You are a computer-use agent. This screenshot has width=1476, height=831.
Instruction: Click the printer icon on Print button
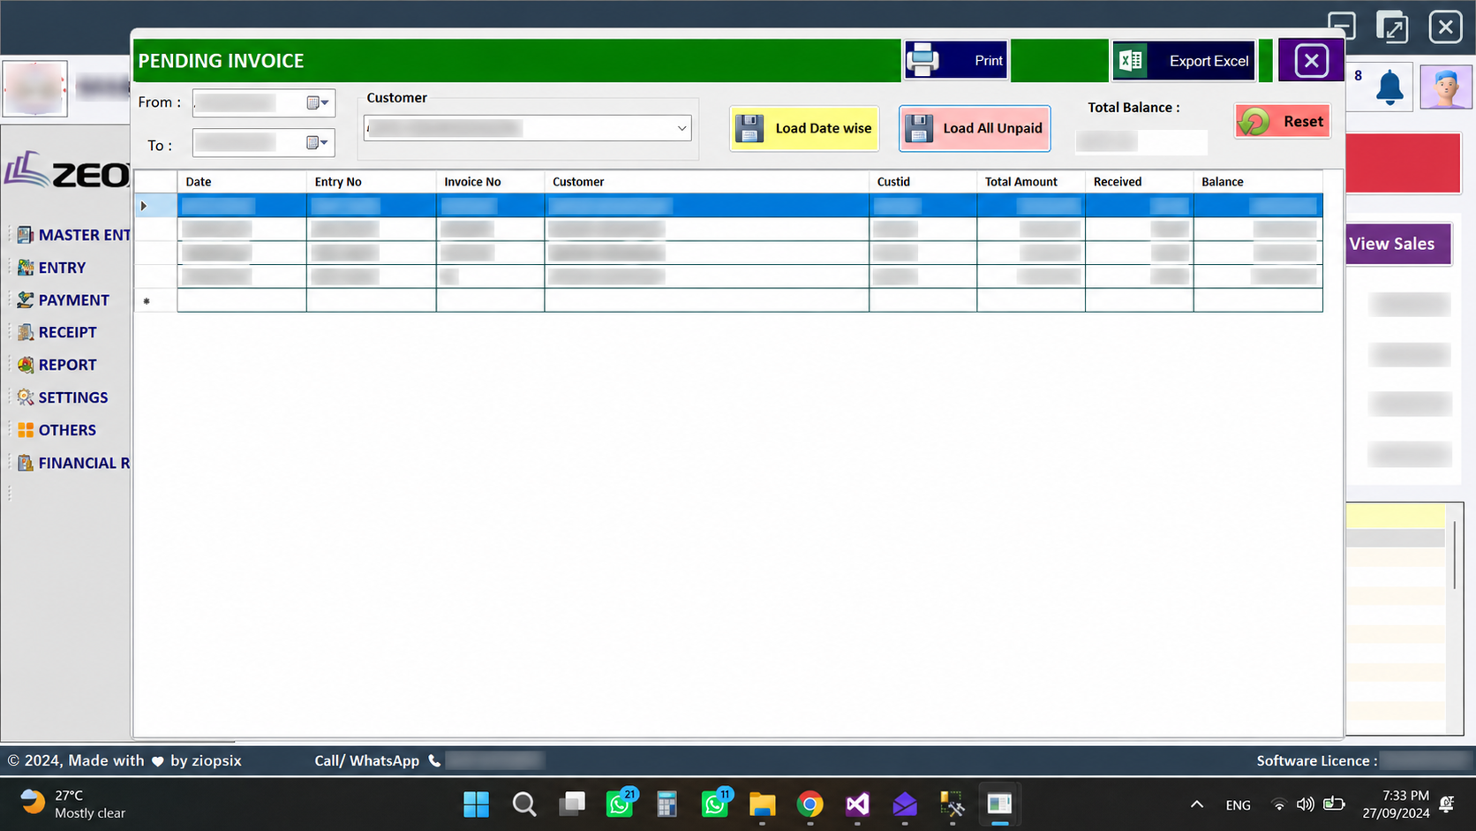(923, 60)
